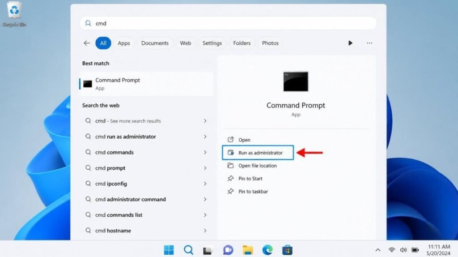Open the Chat app on taskbar

tap(228, 250)
